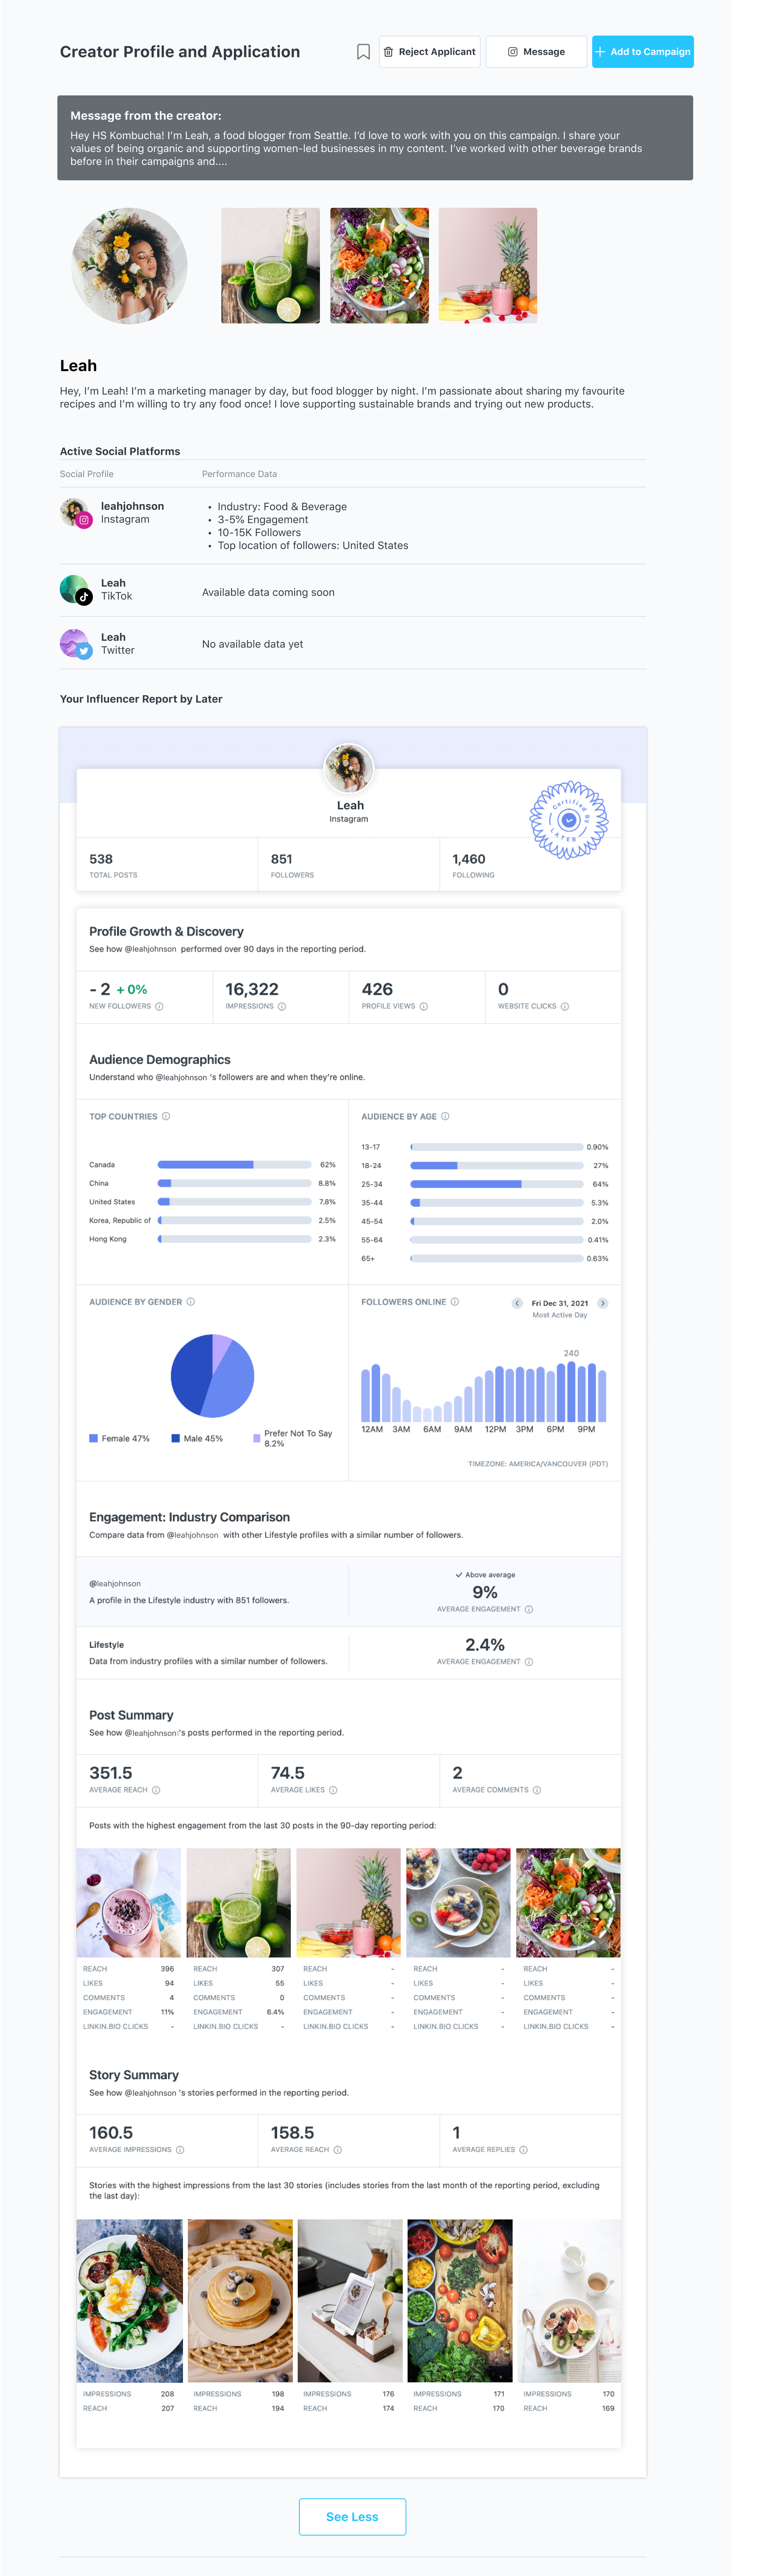Open the pancake story with 198 impressions

pyautogui.click(x=240, y=2301)
